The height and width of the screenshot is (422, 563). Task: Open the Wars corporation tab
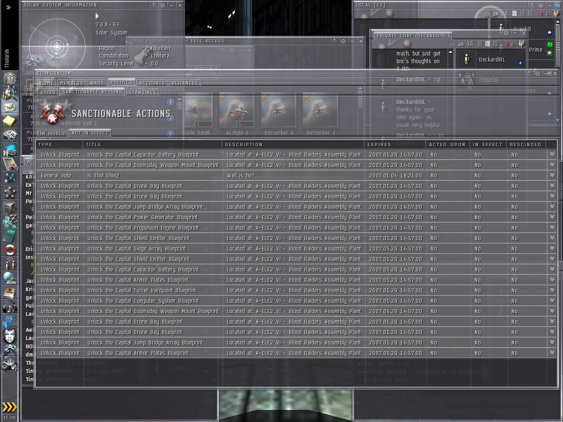97,83
